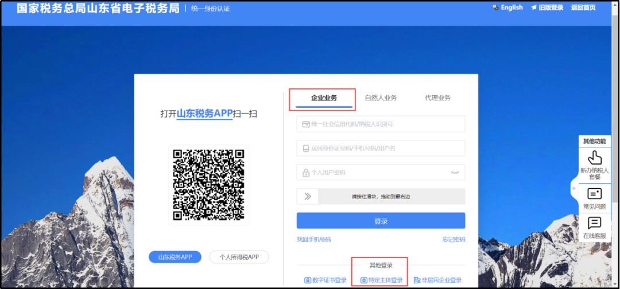Image resolution: width=620 pixels, height=289 pixels.
Task: Click the 居民身份证号码/手机号码/用户名 field
Action: coord(381,148)
